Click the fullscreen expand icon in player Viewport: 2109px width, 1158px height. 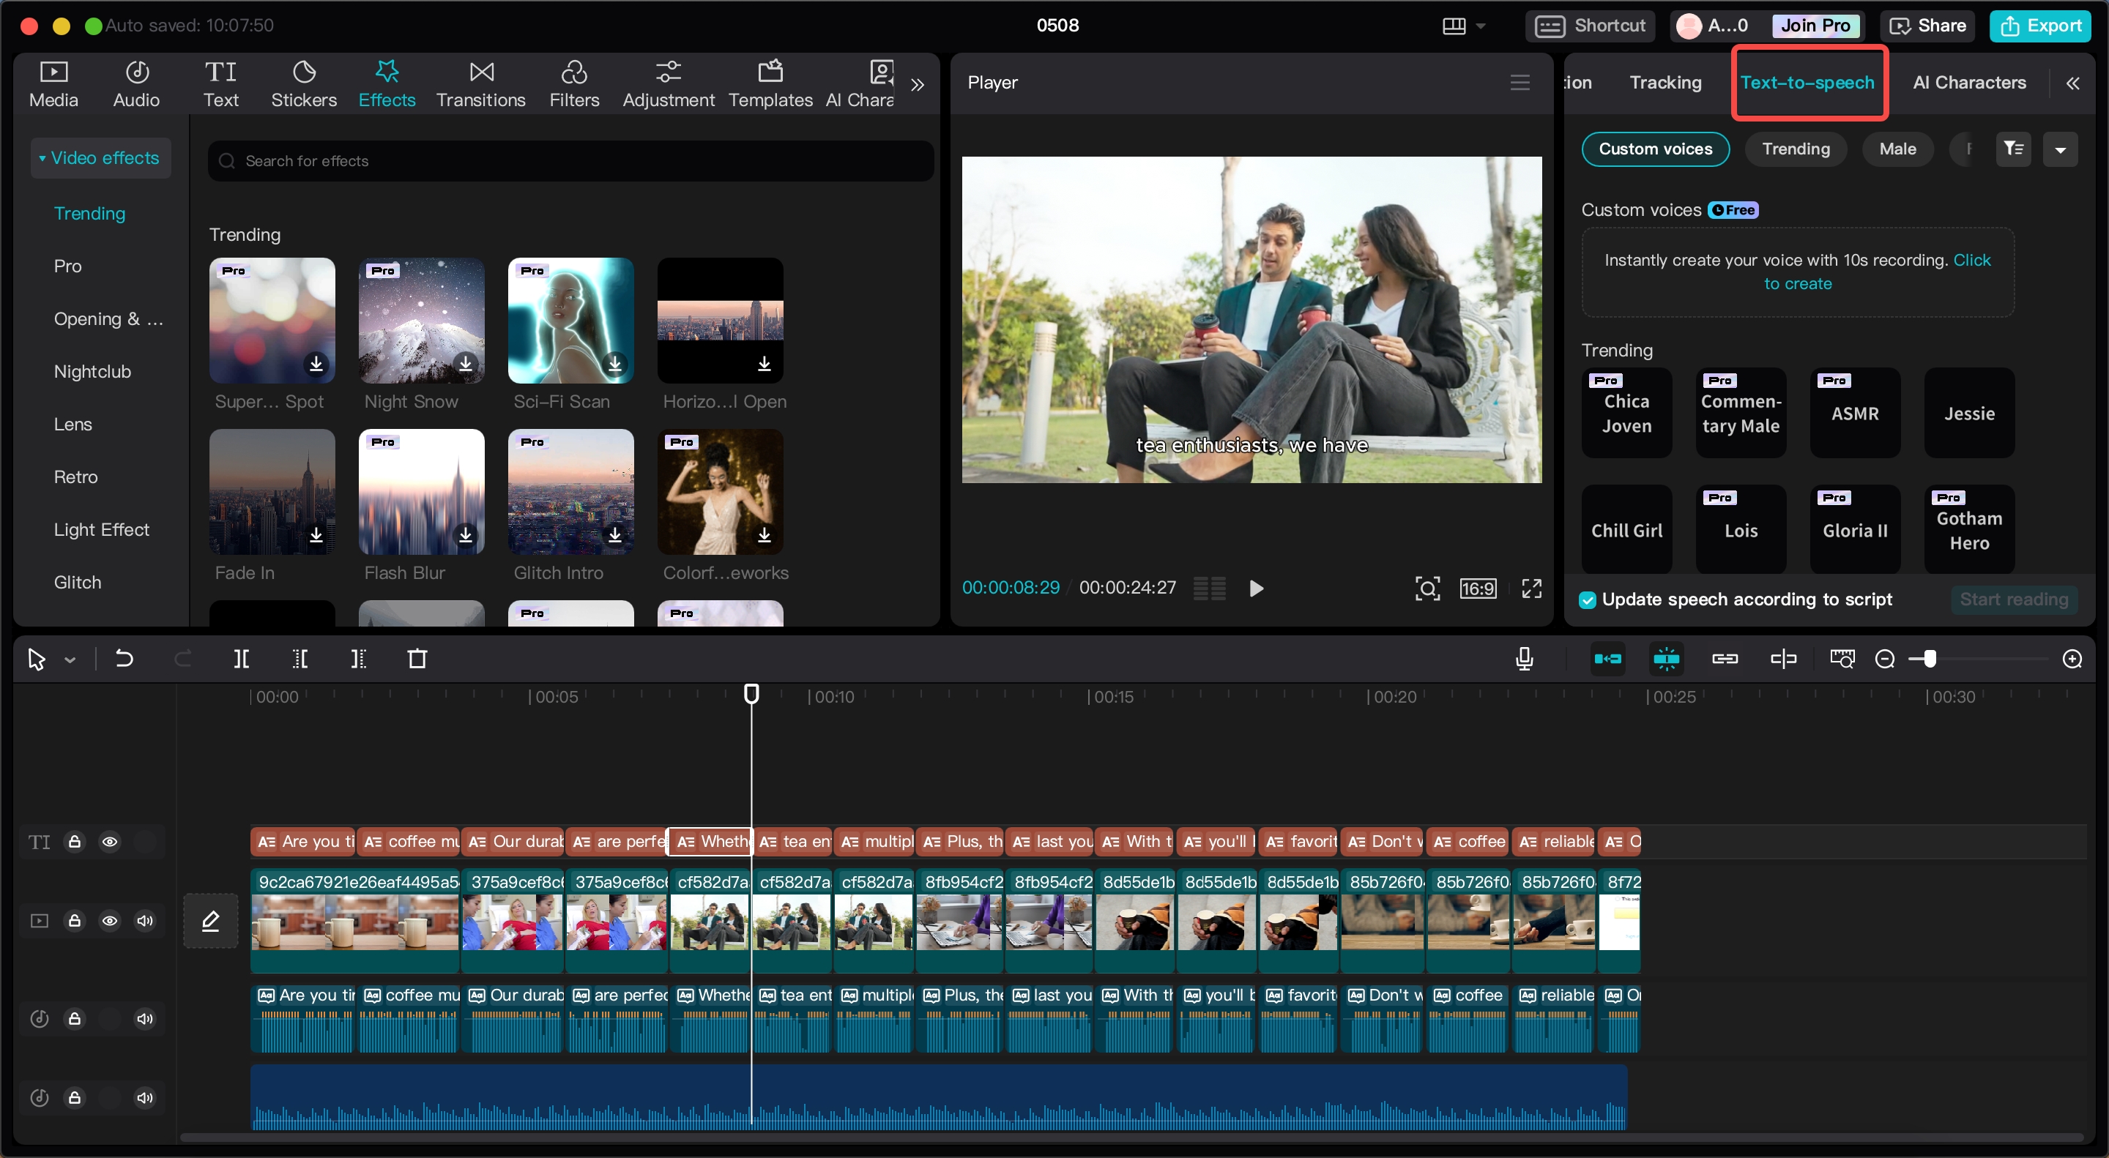click(x=1531, y=589)
